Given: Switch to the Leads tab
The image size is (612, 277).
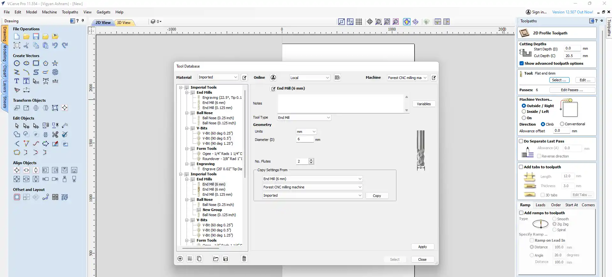Looking at the screenshot, I should pos(540,205).
